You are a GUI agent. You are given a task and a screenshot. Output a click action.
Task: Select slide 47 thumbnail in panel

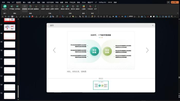[10, 27]
